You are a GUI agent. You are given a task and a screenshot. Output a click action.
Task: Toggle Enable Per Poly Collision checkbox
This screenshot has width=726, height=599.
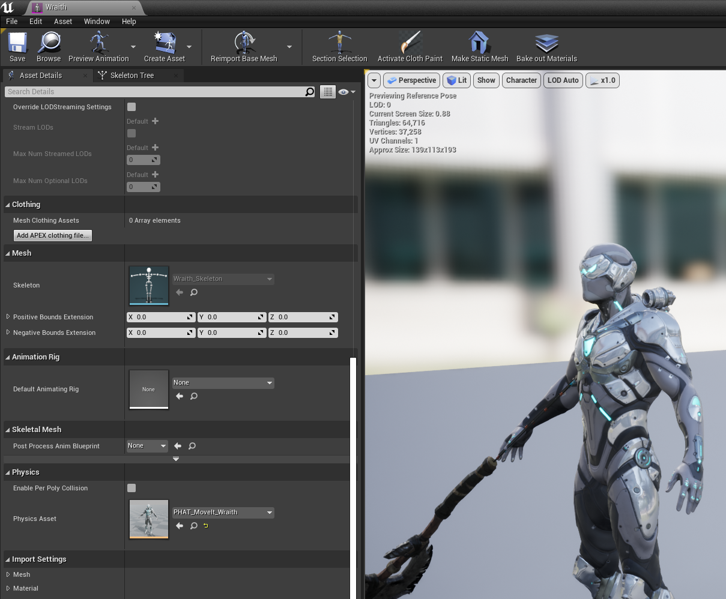point(132,488)
